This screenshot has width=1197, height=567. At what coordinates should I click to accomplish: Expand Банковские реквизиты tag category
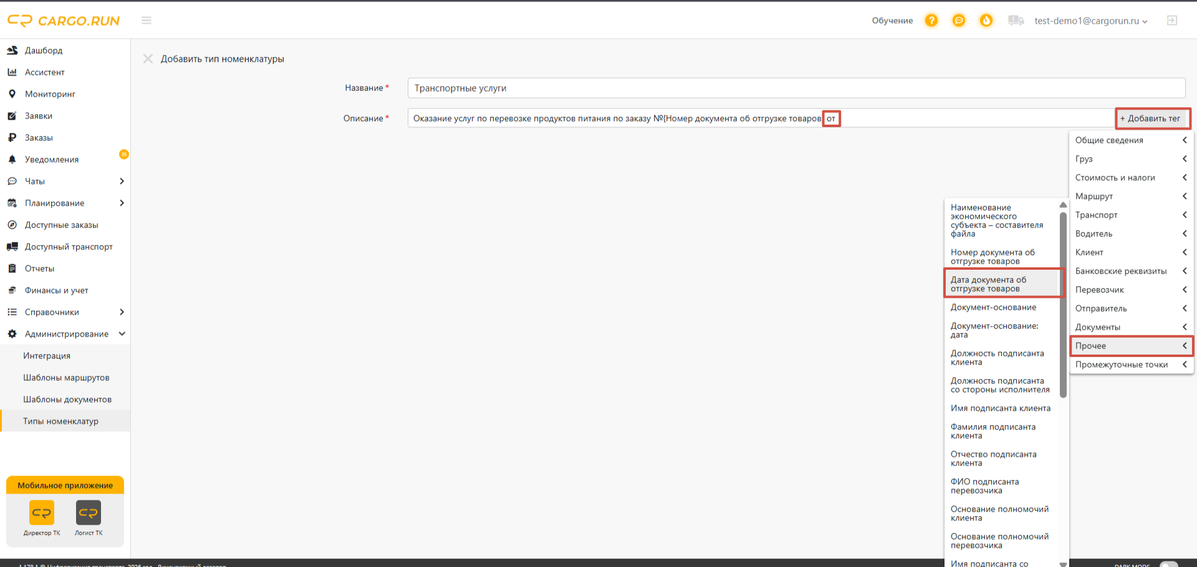[x=1131, y=271]
